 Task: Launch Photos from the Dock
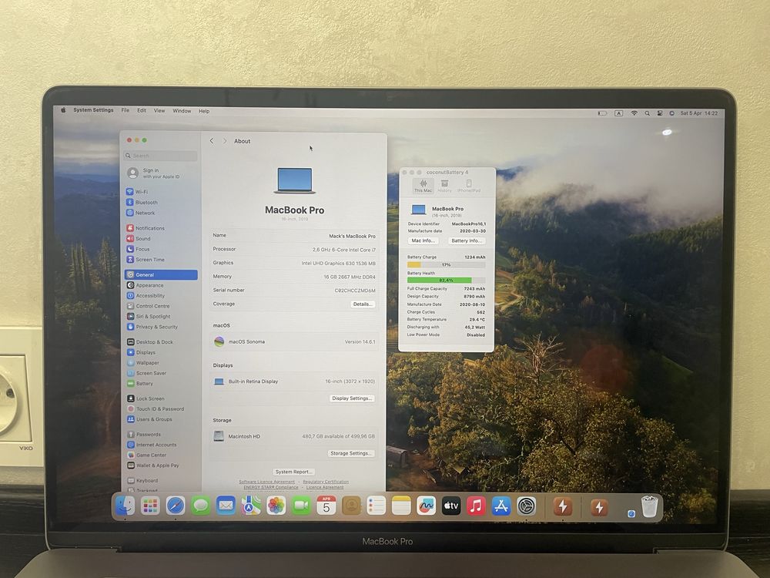pyautogui.click(x=276, y=506)
